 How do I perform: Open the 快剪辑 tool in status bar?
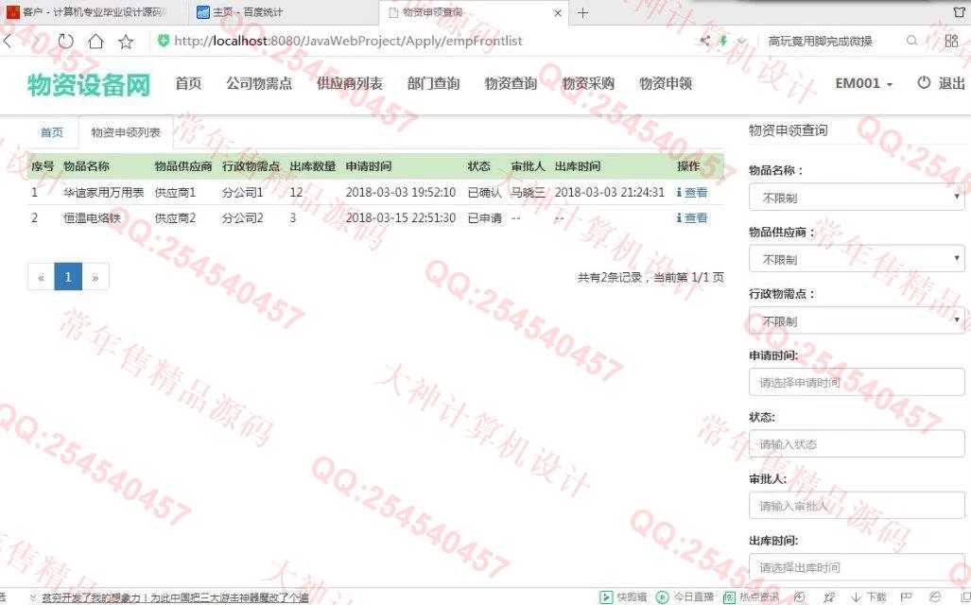[x=624, y=596]
